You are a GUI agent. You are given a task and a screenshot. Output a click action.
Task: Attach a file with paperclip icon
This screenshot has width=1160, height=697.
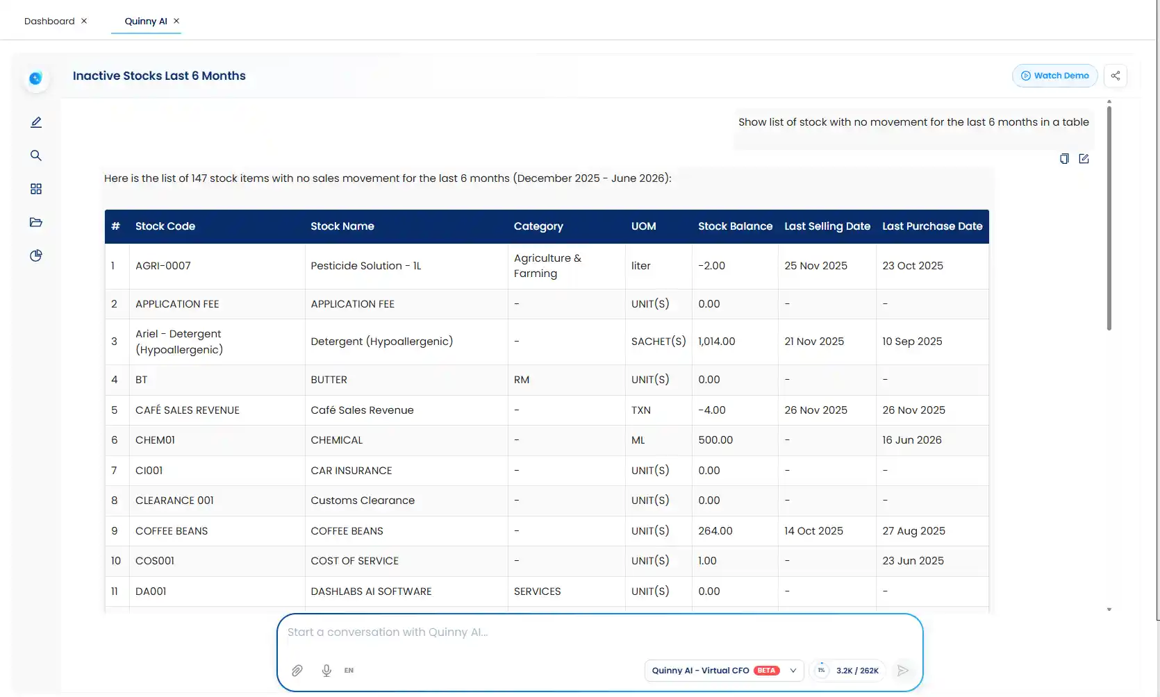click(x=297, y=671)
